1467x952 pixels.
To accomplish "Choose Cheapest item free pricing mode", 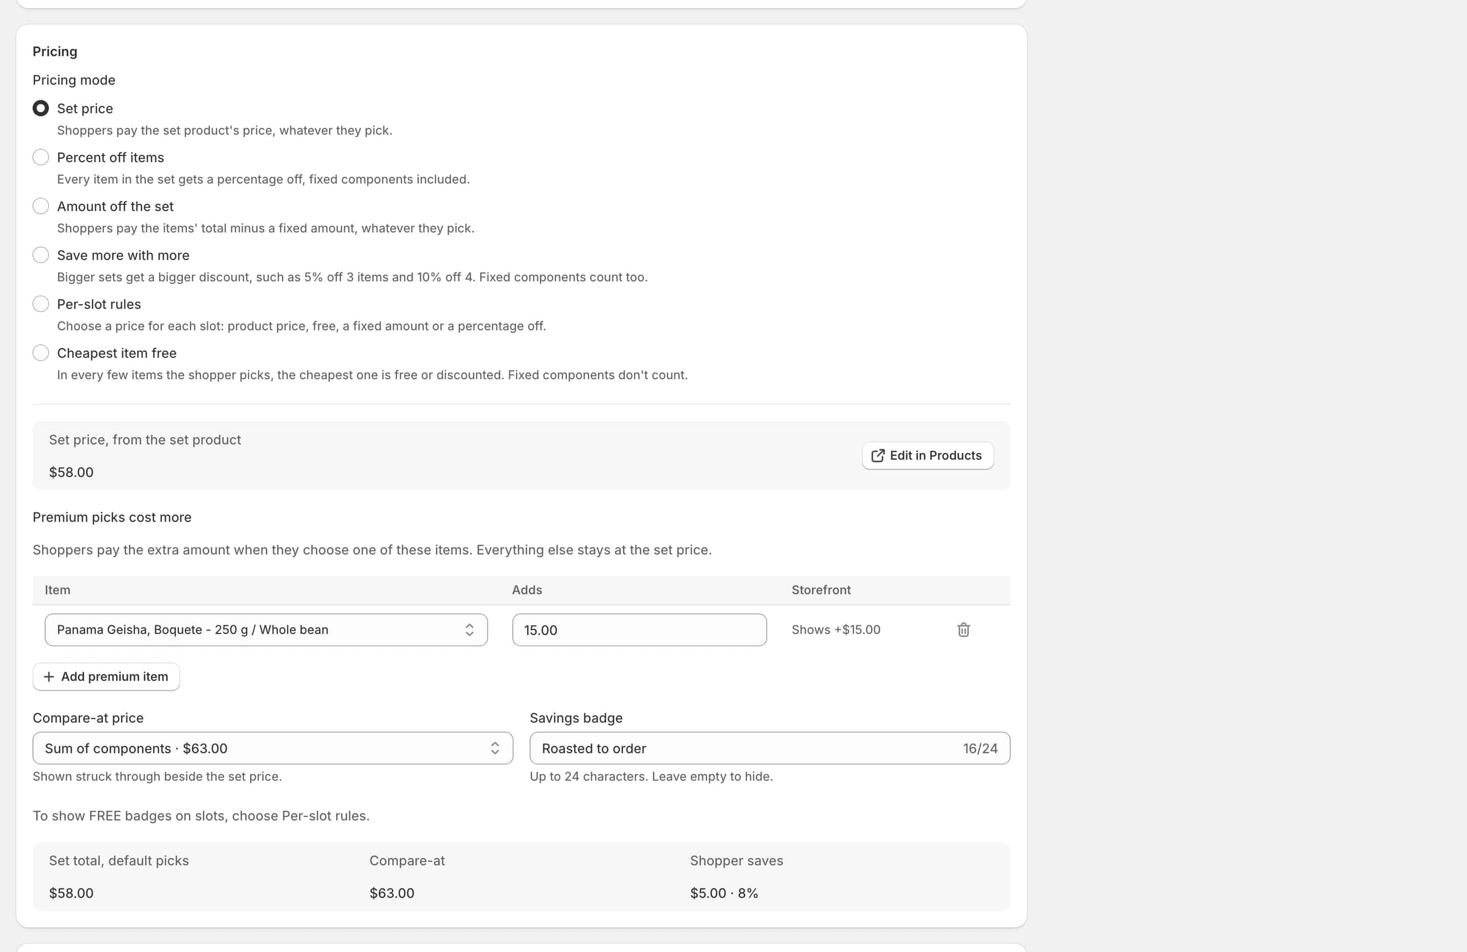I will [x=41, y=353].
